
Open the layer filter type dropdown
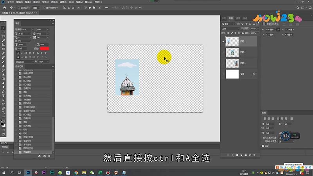pos(228,24)
